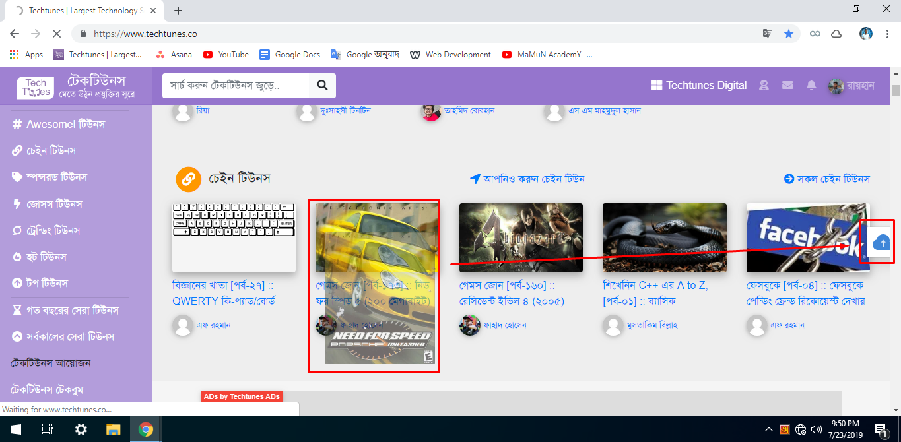The width and height of the screenshot is (901, 442).
Task: Open Settings gear in taskbar
Action: [81, 429]
